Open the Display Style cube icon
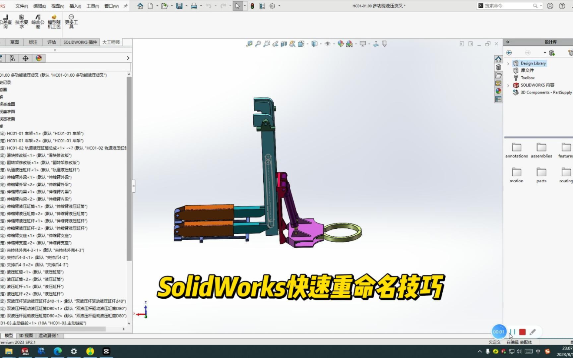 point(314,44)
